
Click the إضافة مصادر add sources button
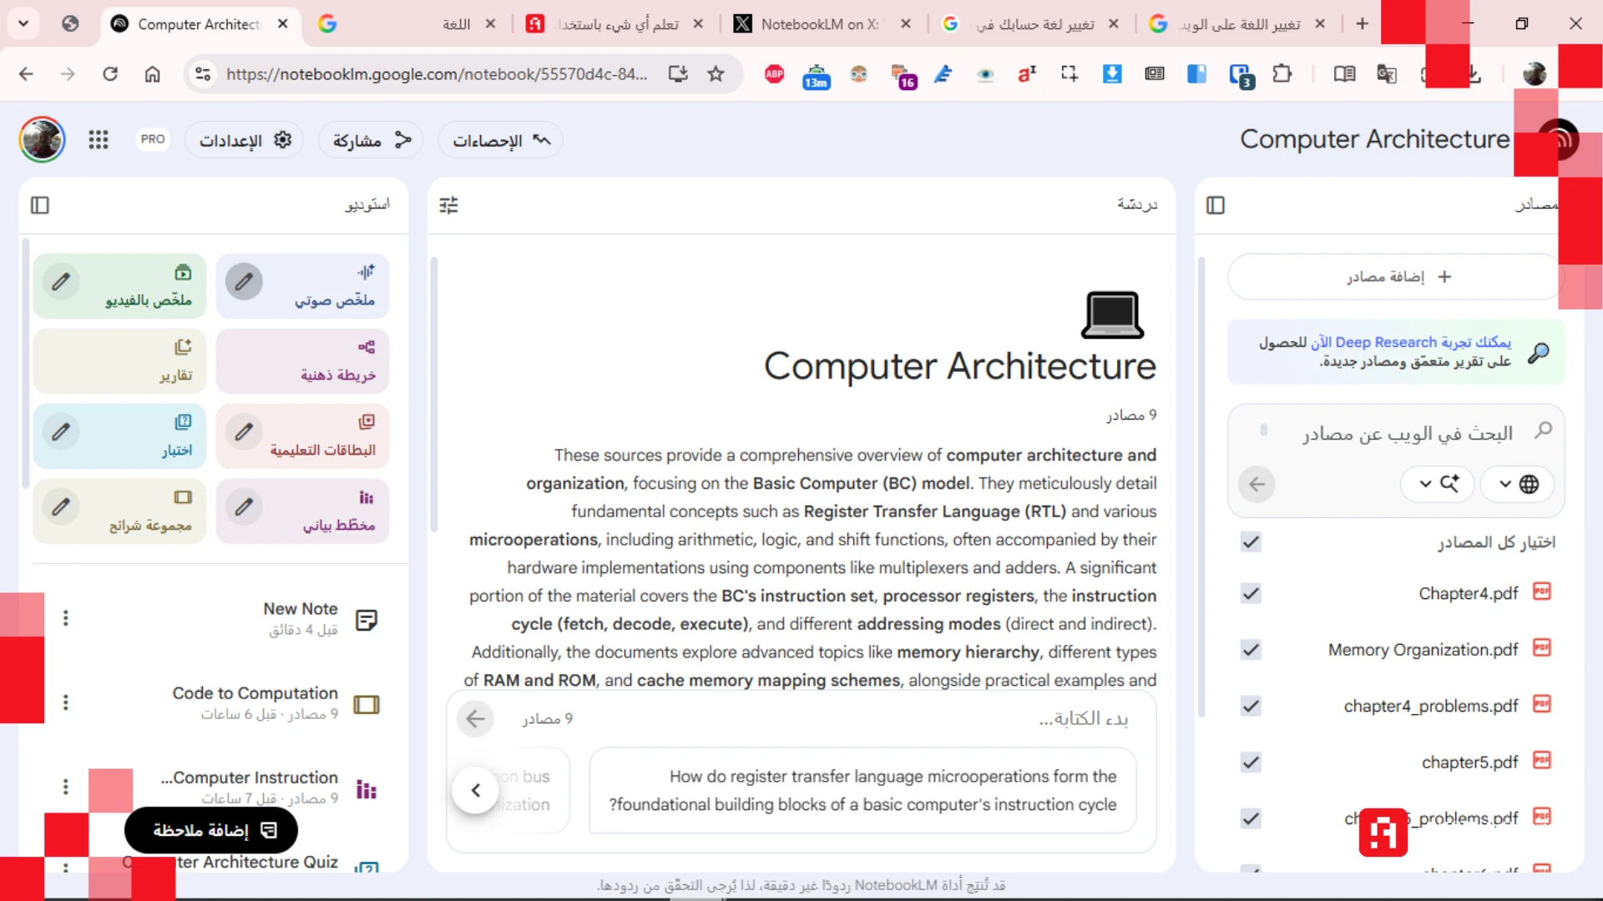pos(1395,276)
